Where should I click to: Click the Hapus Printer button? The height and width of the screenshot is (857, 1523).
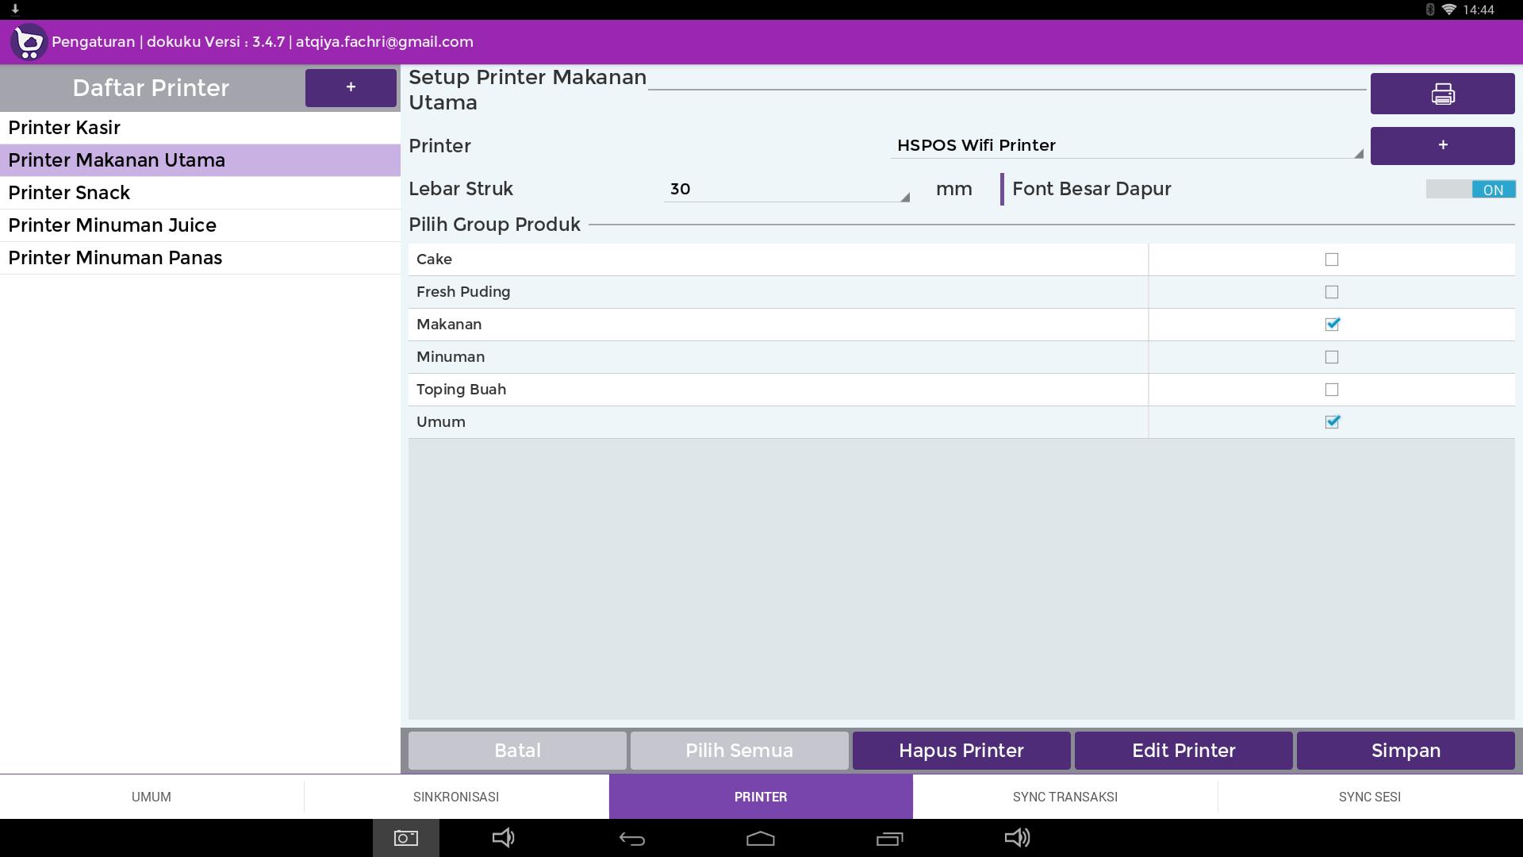961,751
